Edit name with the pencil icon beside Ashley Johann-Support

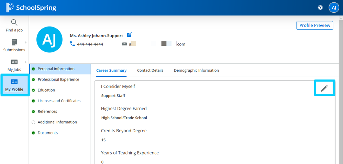pos(129,34)
